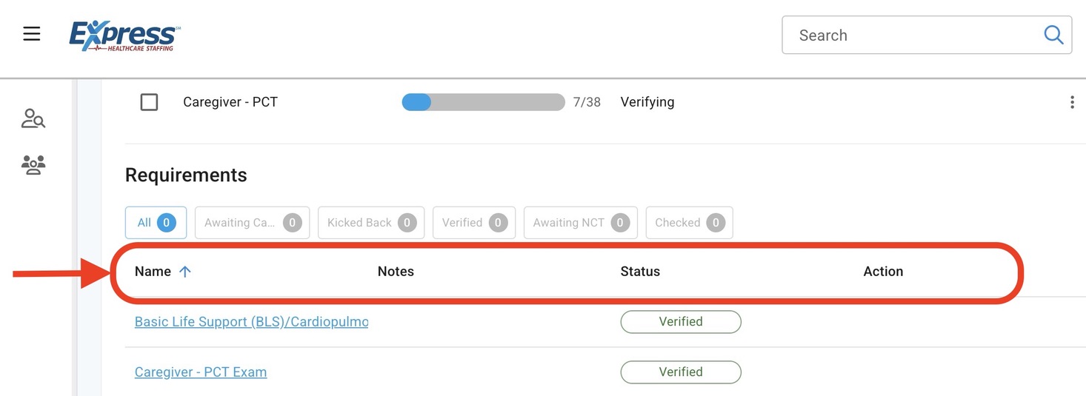Open Basic Life Support (BLS) requirement link

pyautogui.click(x=251, y=322)
